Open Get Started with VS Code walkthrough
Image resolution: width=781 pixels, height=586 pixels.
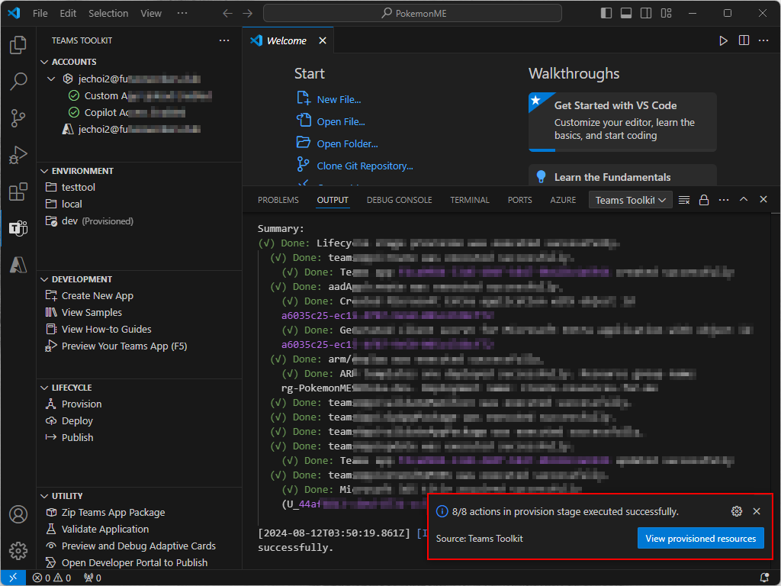pyautogui.click(x=622, y=121)
